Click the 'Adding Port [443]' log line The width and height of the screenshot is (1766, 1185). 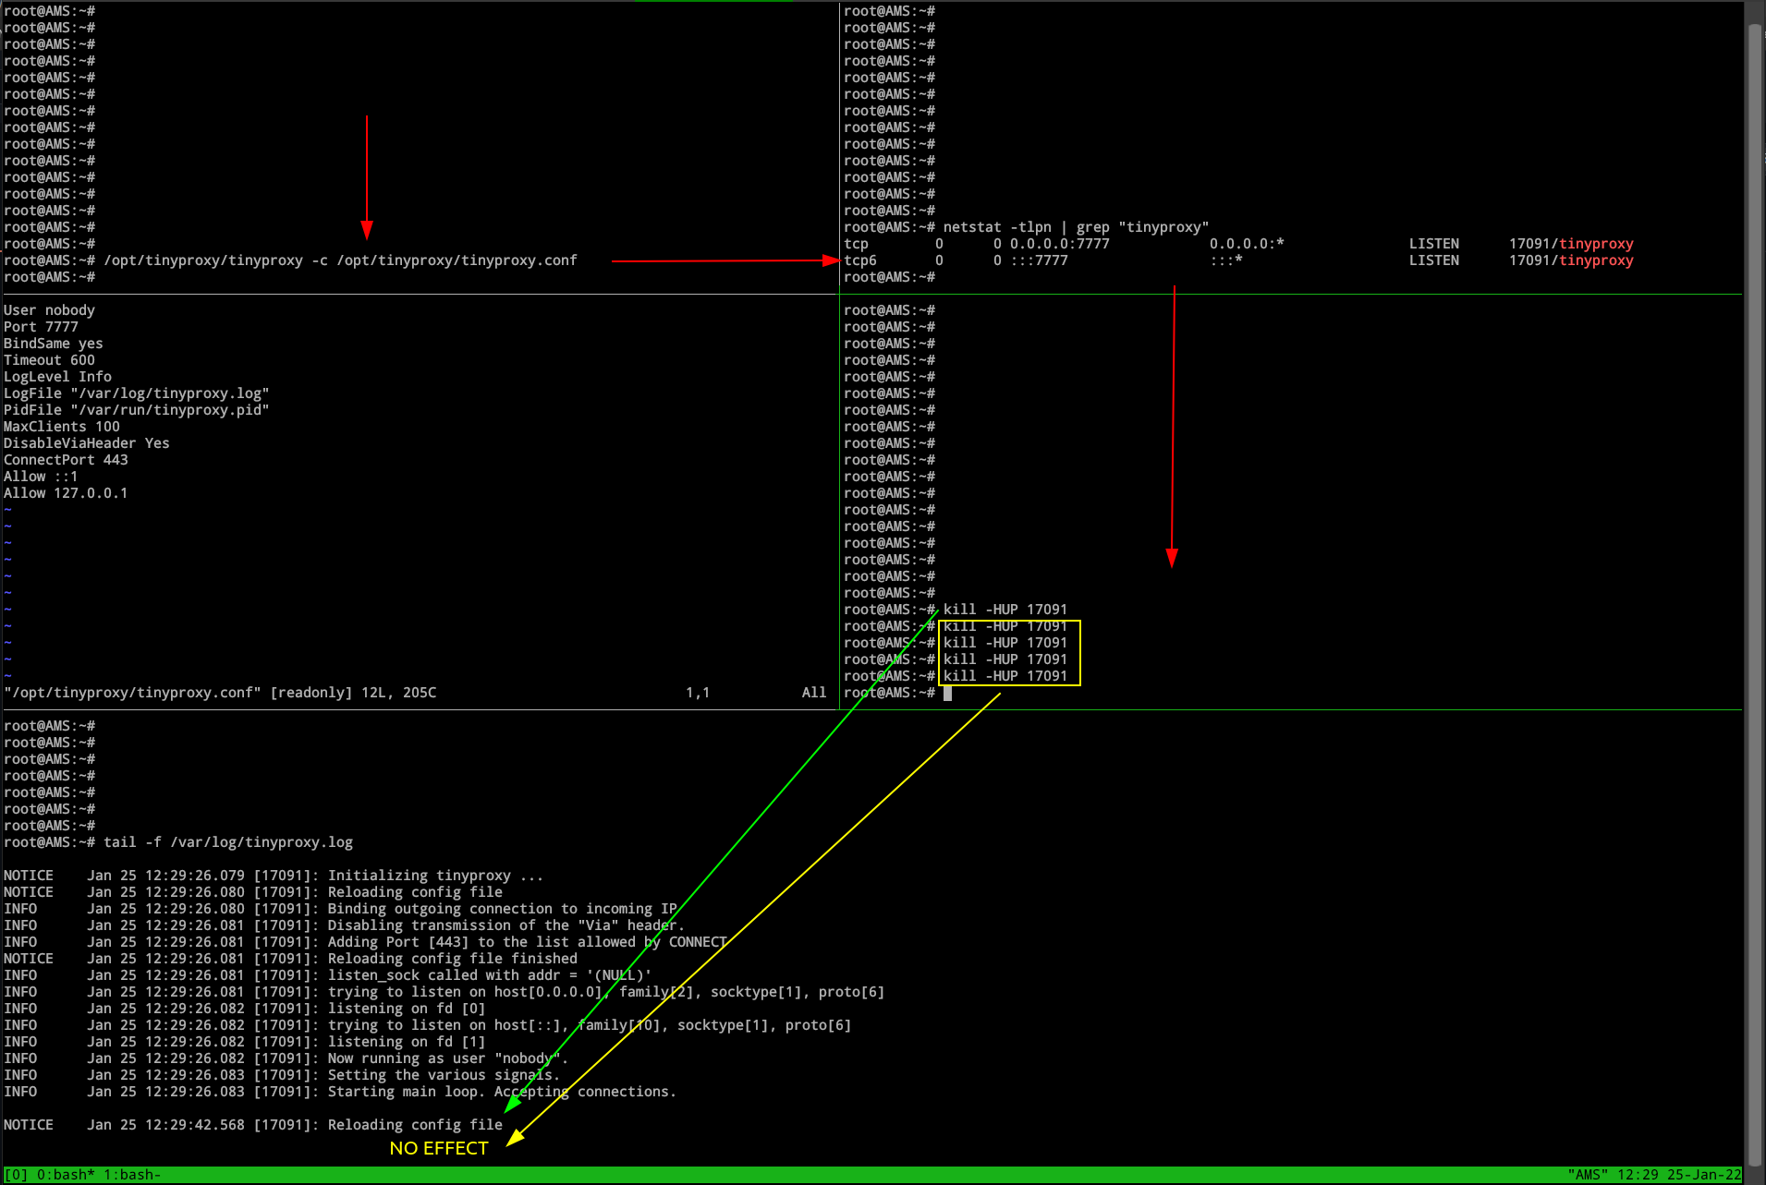[x=365, y=942]
